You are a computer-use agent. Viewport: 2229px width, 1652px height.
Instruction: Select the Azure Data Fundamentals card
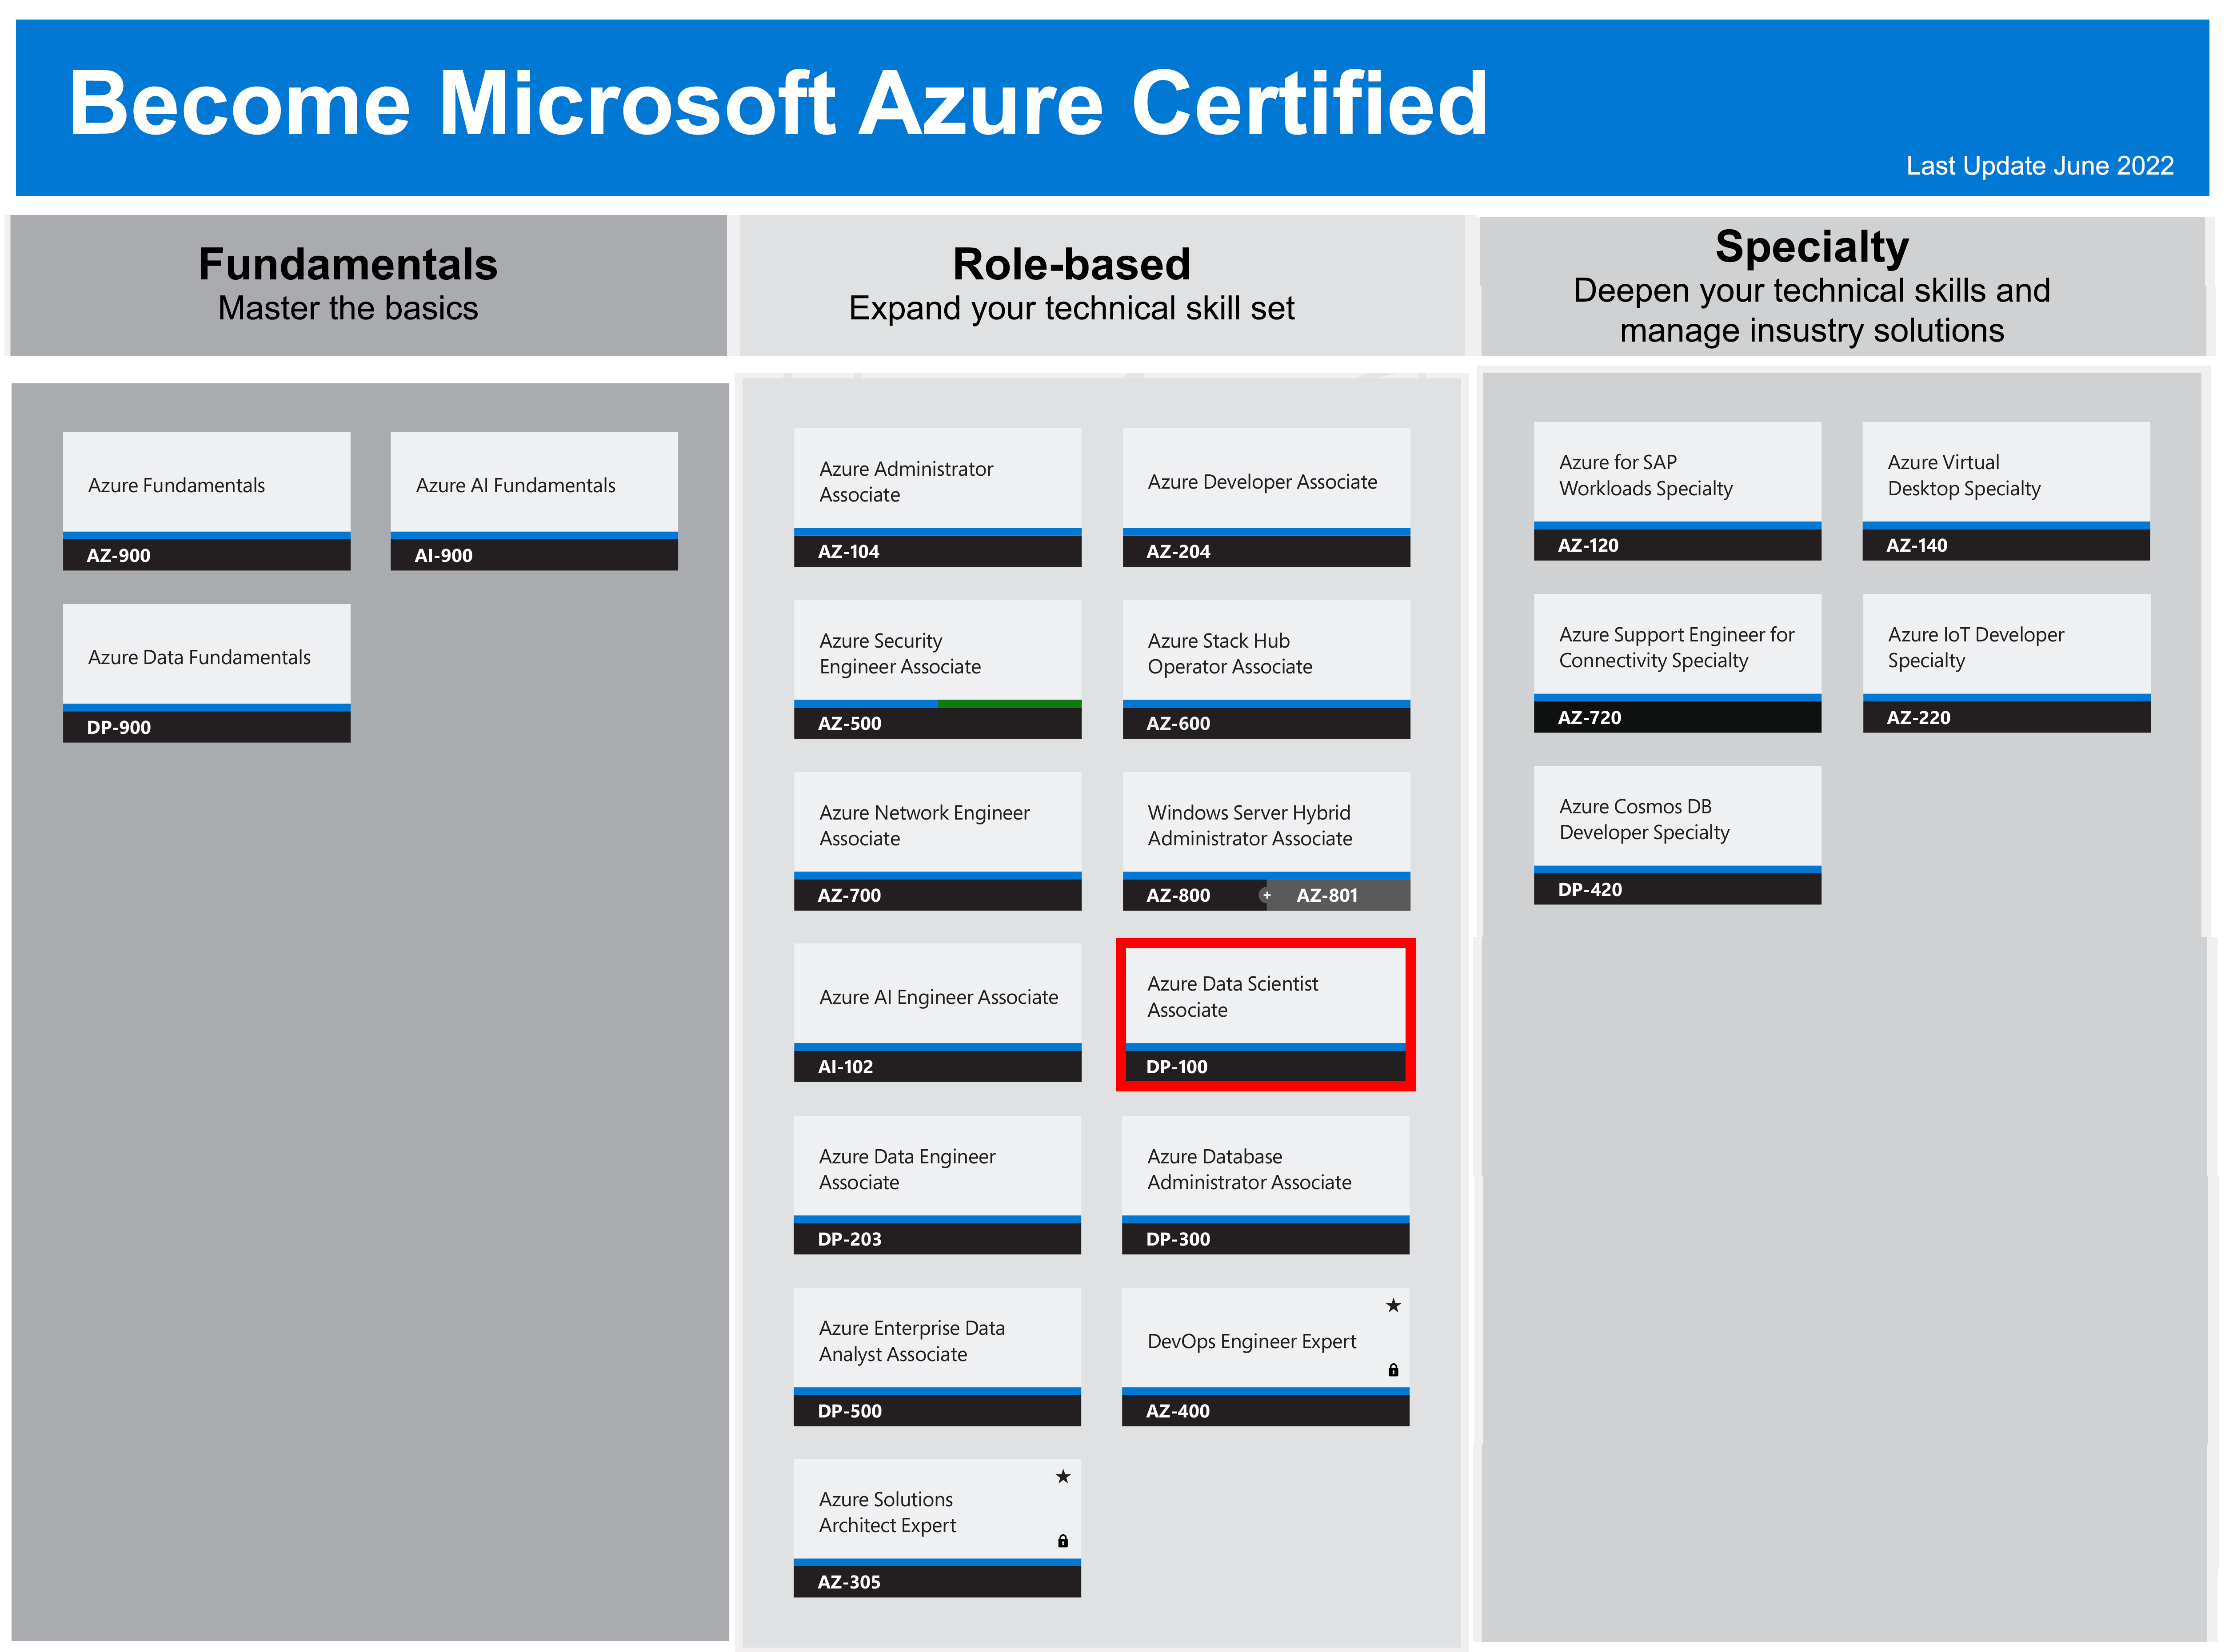[x=206, y=673]
